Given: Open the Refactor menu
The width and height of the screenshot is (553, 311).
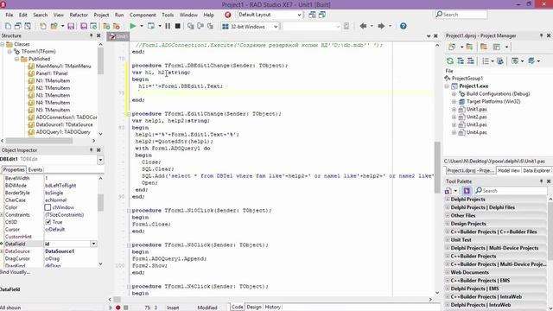Looking at the screenshot, I should [x=79, y=15].
